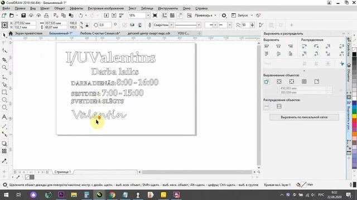Click the rotation angle field
This screenshot has width=357, height=200.
point(105,25)
